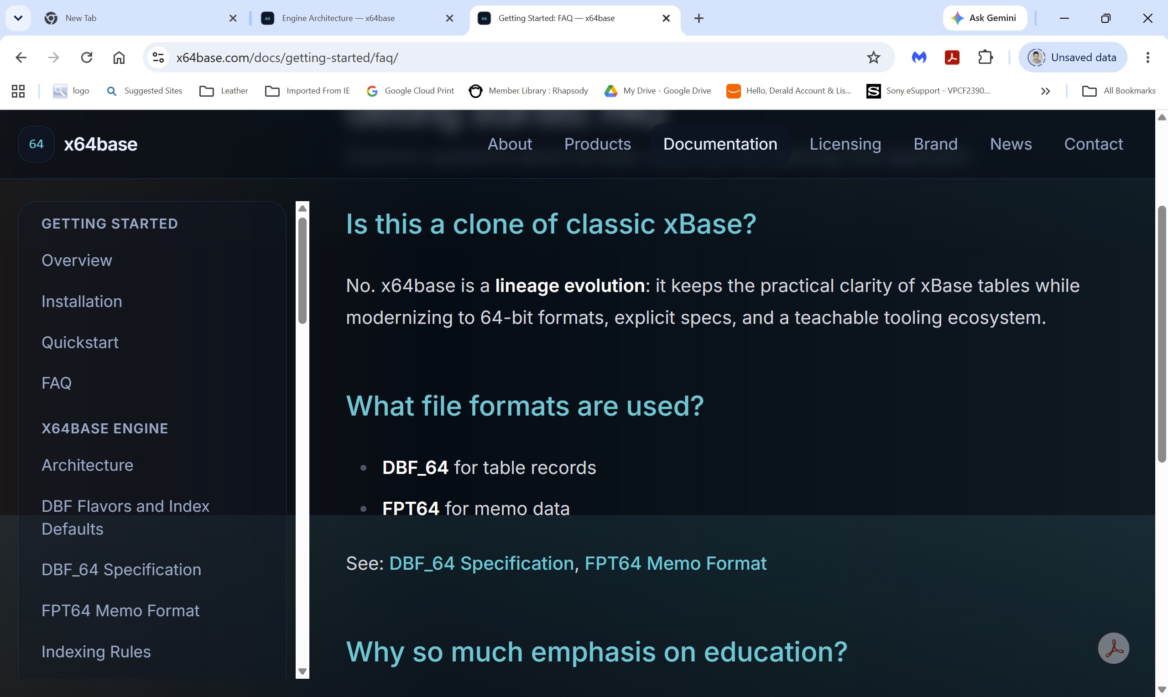
Task: Bookmark this page with the star icon
Action: click(874, 57)
